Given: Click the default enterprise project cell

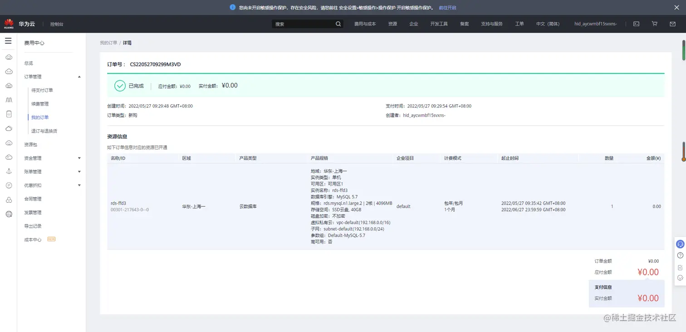Looking at the screenshot, I should (403, 206).
